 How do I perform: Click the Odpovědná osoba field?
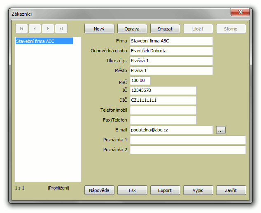click(171, 51)
